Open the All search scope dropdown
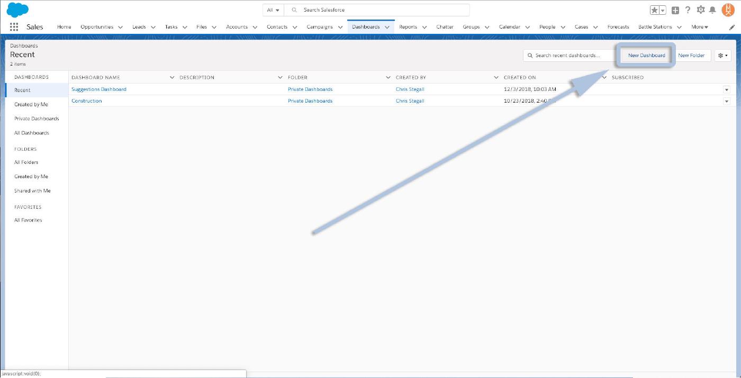The width and height of the screenshot is (741, 378). 273,10
